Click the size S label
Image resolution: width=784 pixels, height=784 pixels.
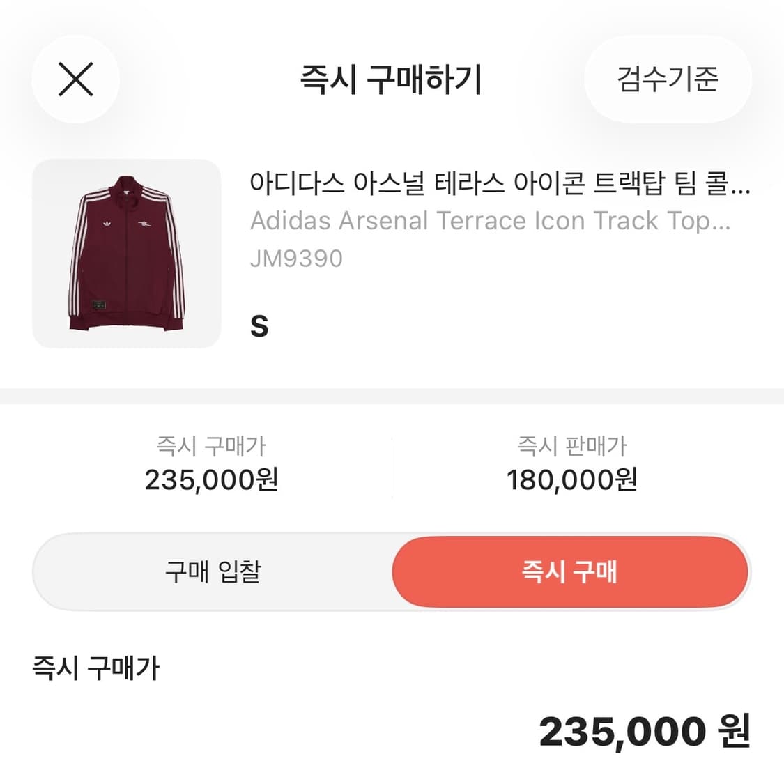coord(258,325)
